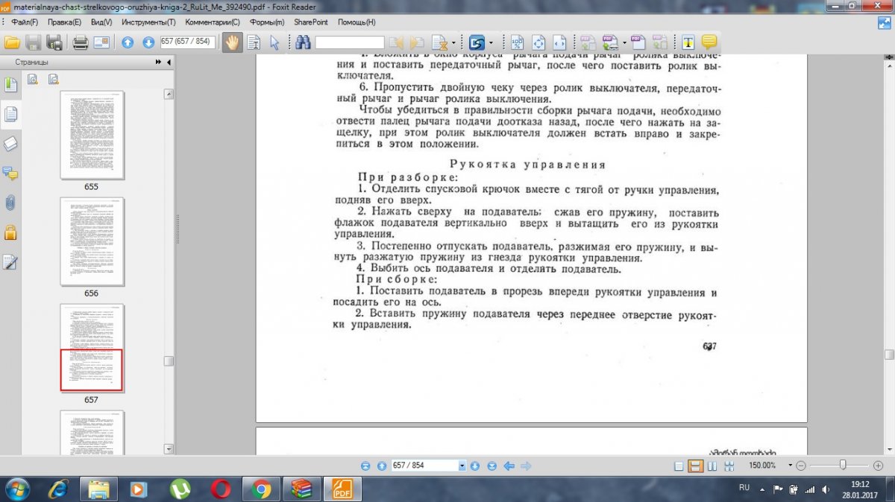Open the page number dropdown in status bar
The image size is (895, 502).
click(462, 466)
